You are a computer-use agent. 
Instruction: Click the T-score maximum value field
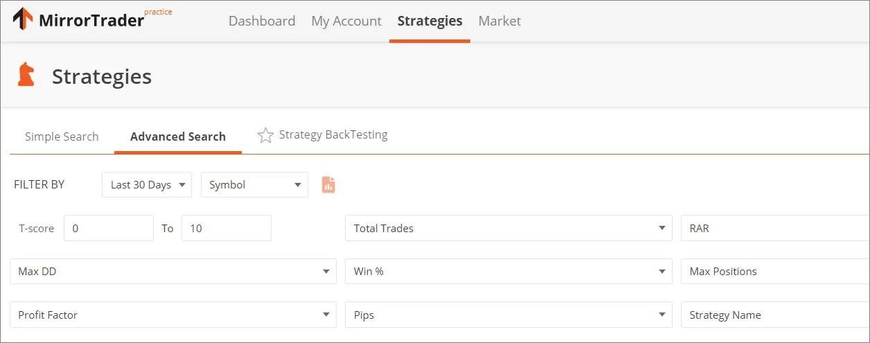(x=226, y=228)
